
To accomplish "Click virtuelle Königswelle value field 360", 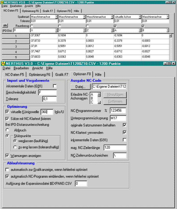I will pyautogui.click(x=47, y=112).
